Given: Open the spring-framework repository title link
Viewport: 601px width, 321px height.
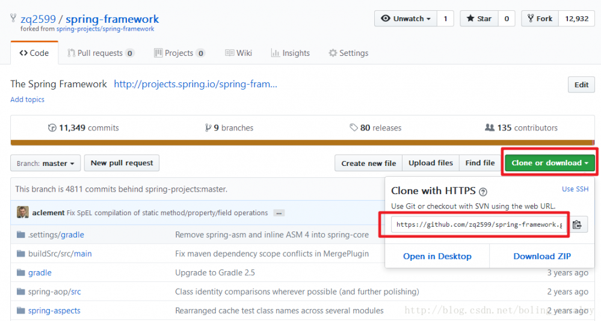Looking at the screenshot, I should [112, 19].
